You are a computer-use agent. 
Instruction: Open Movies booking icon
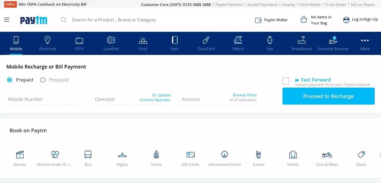20,154
